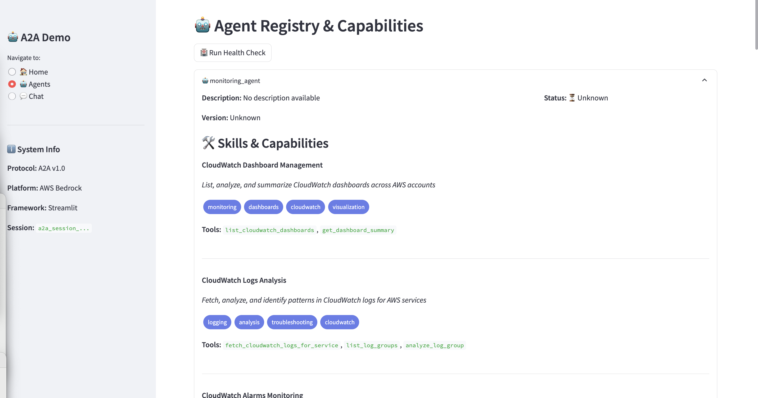
Task: Click the monitoring tag pill
Action: pyautogui.click(x=222, y=207)
